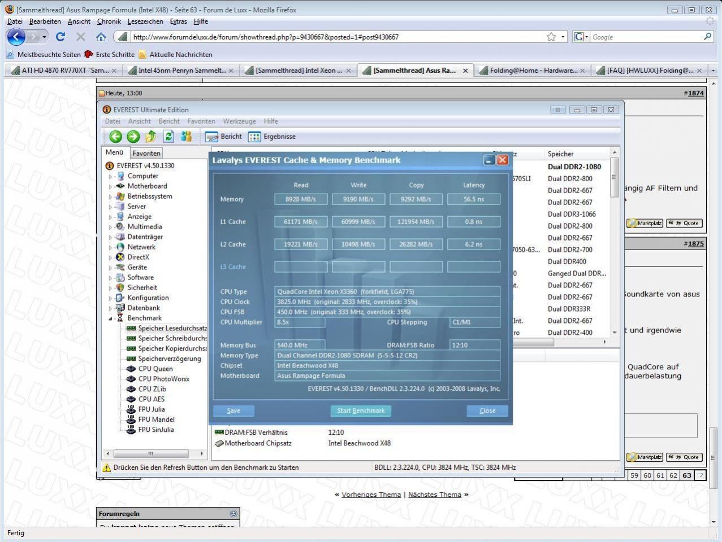Click the search magnifier icon
The height and width of the screenshot is (542, 722).
tap(707, 37)
